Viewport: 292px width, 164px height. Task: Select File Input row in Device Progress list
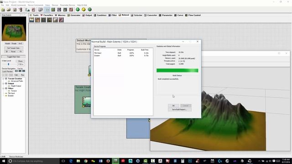123,53
